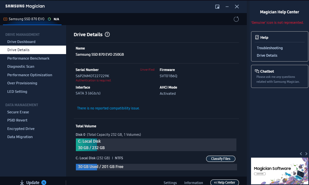Click serial number S6P2NMOT227229K
309x185 pixels.
click(92, 76)
